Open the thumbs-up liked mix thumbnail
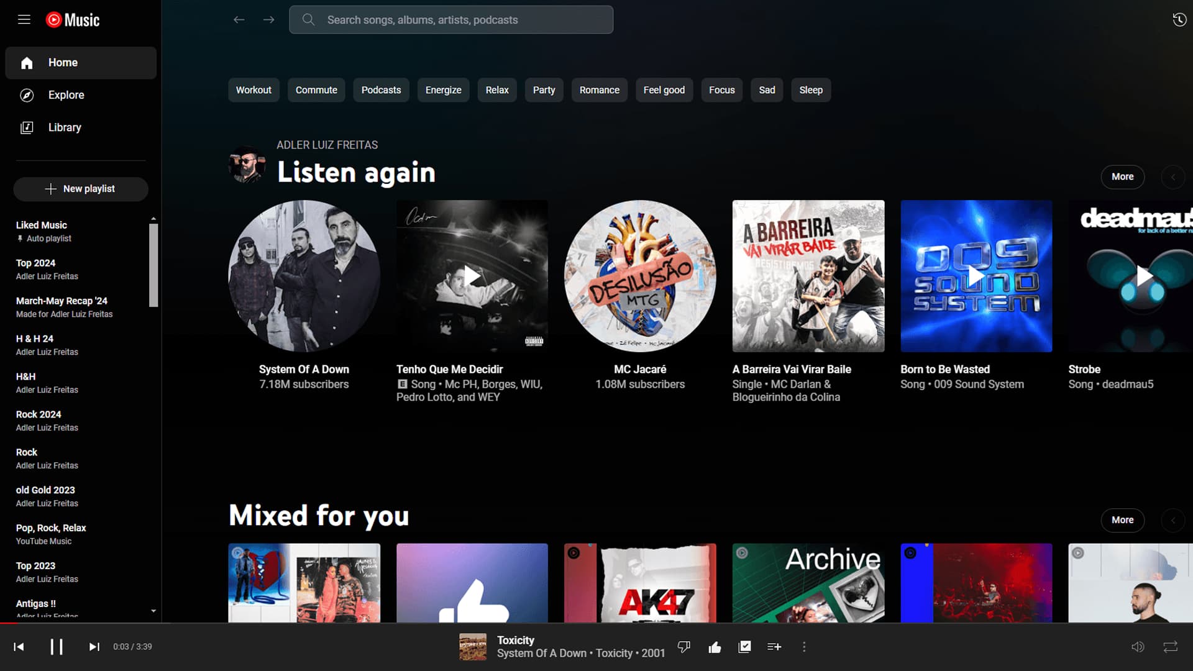 tap(472, 583)
